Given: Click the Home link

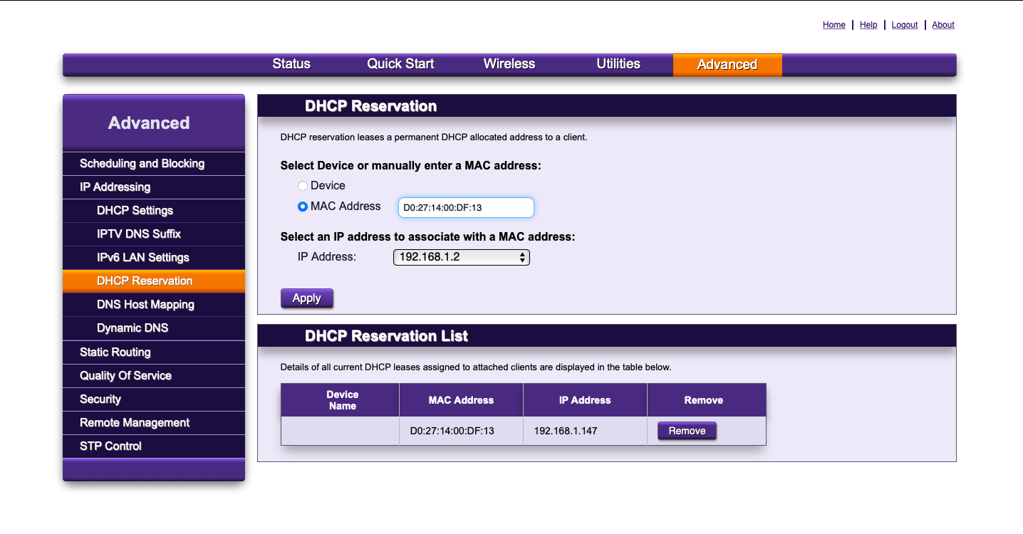Looking at the screenshot, I should coord(834,25).
